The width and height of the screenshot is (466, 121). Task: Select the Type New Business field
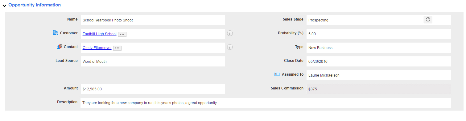[379, 47]
